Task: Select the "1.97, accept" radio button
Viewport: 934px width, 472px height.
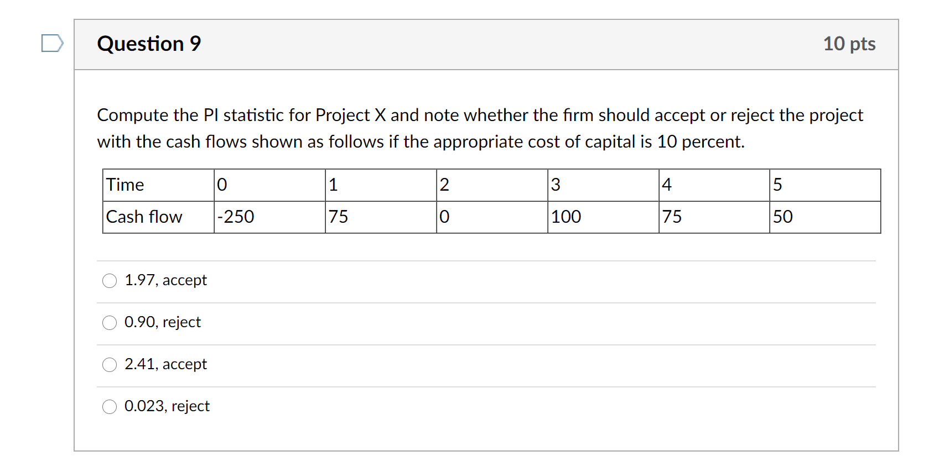Action: click(x=110, y=281)
